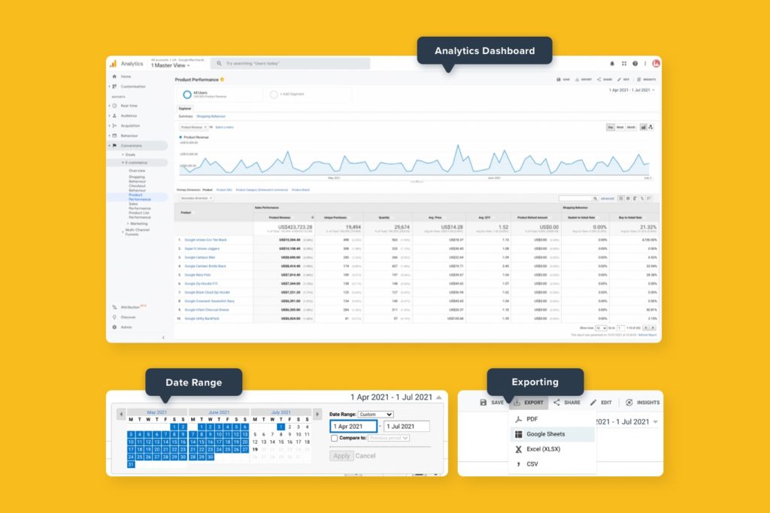
Task: Click the Discover lightbulb icon
Action: (x=114, y=317)
